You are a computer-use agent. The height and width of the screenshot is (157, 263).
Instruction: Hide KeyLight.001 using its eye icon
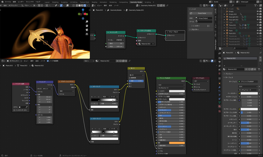pyautogui.click(x=258, y=17)
